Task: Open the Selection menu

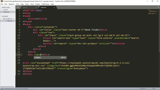Action: pos(12,4)
